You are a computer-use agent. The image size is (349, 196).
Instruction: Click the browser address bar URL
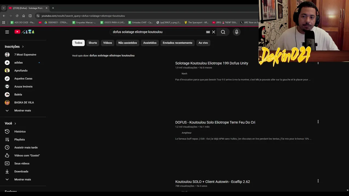click(83, 16)
